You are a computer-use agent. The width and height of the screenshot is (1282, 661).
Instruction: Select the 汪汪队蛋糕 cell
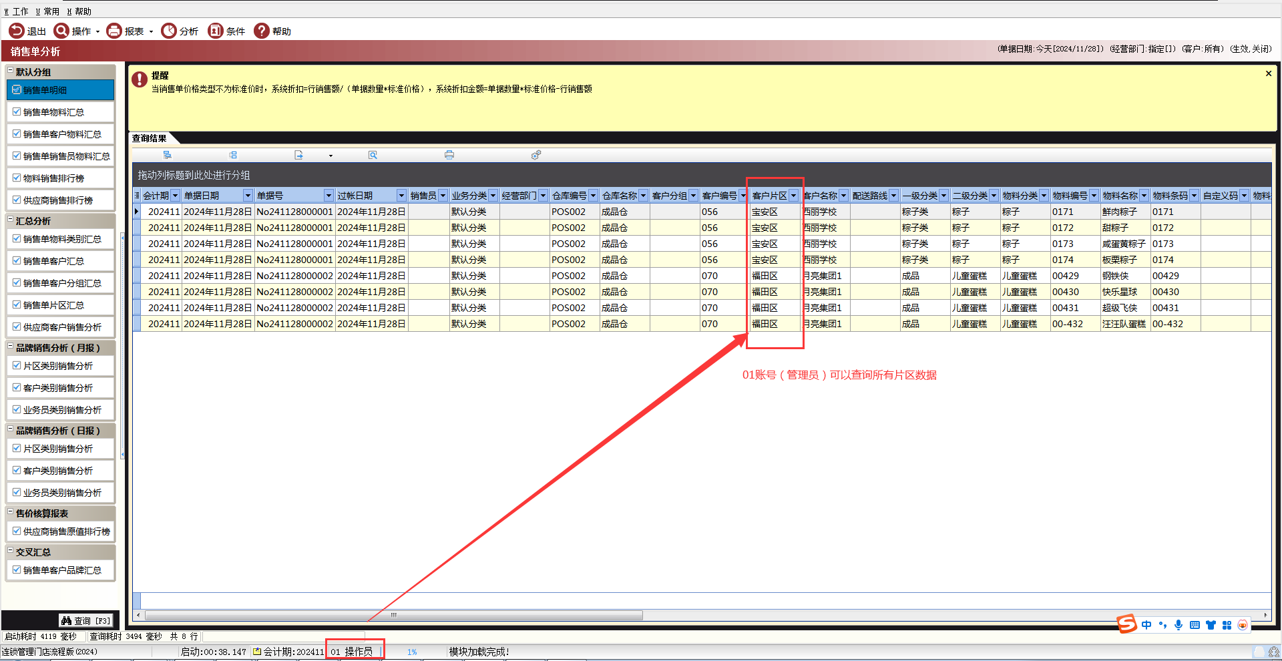[x=1124, y=324]
